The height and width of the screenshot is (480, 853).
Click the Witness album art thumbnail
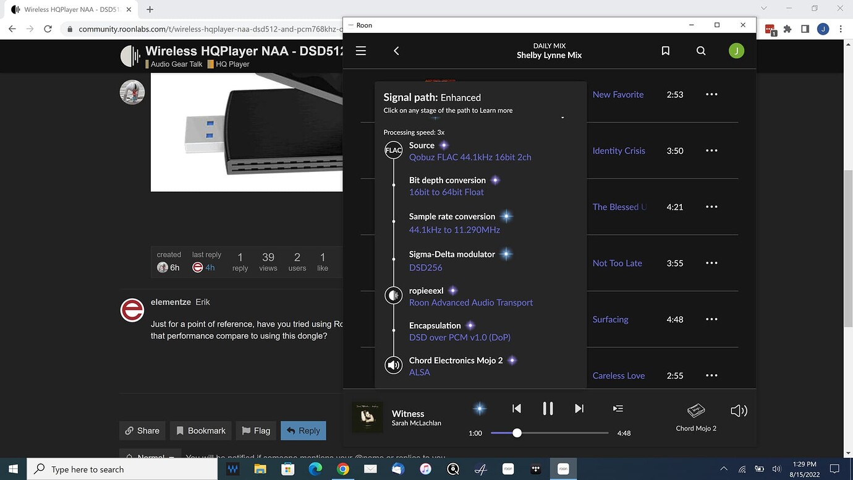pos(367,418)
